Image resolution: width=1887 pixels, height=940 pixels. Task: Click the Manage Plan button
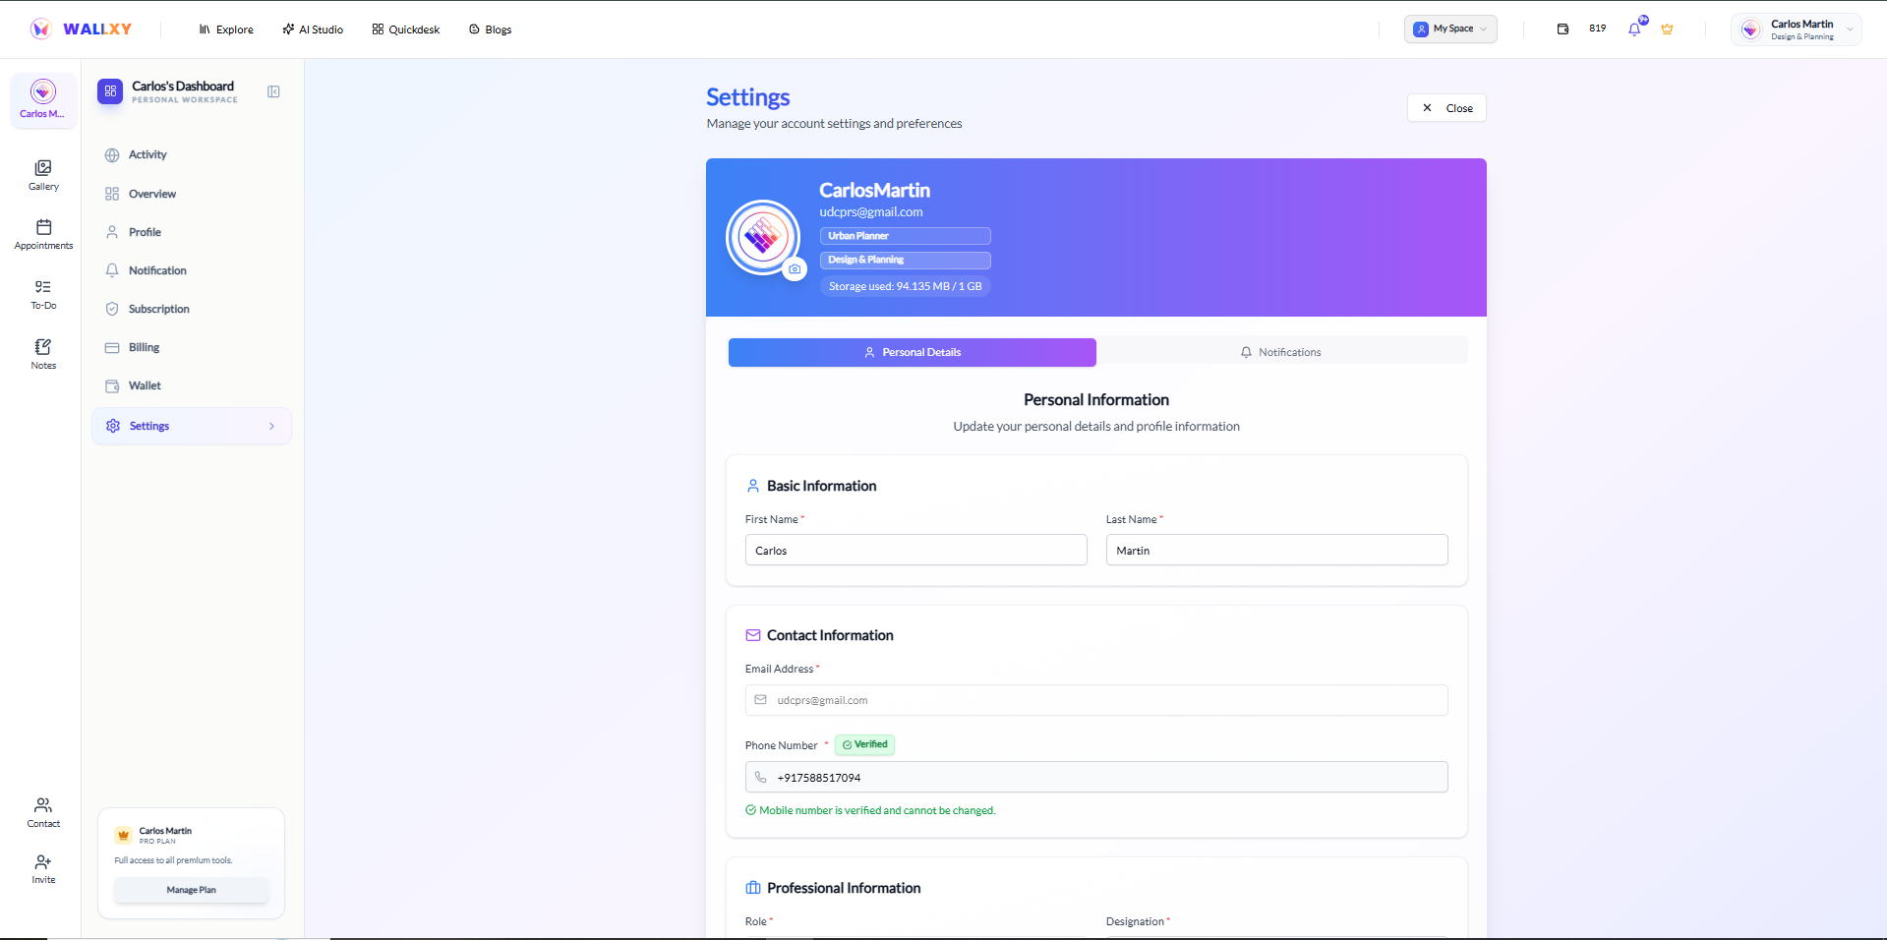191,890
